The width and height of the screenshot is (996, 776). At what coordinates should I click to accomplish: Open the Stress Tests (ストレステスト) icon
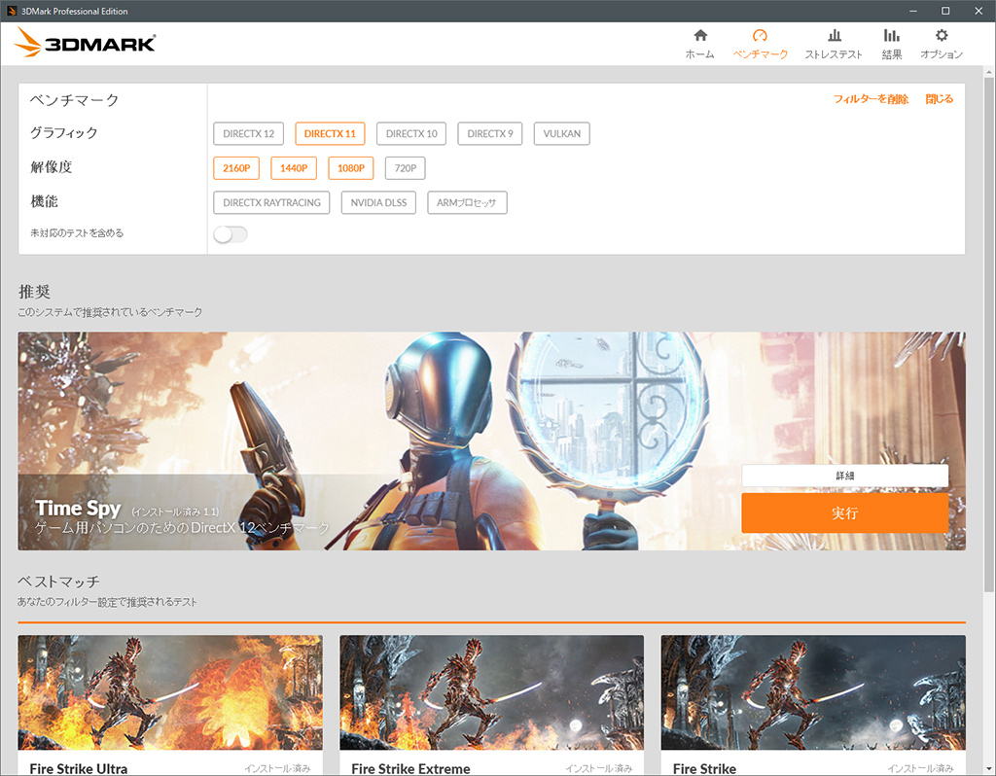tap(834, 36)
